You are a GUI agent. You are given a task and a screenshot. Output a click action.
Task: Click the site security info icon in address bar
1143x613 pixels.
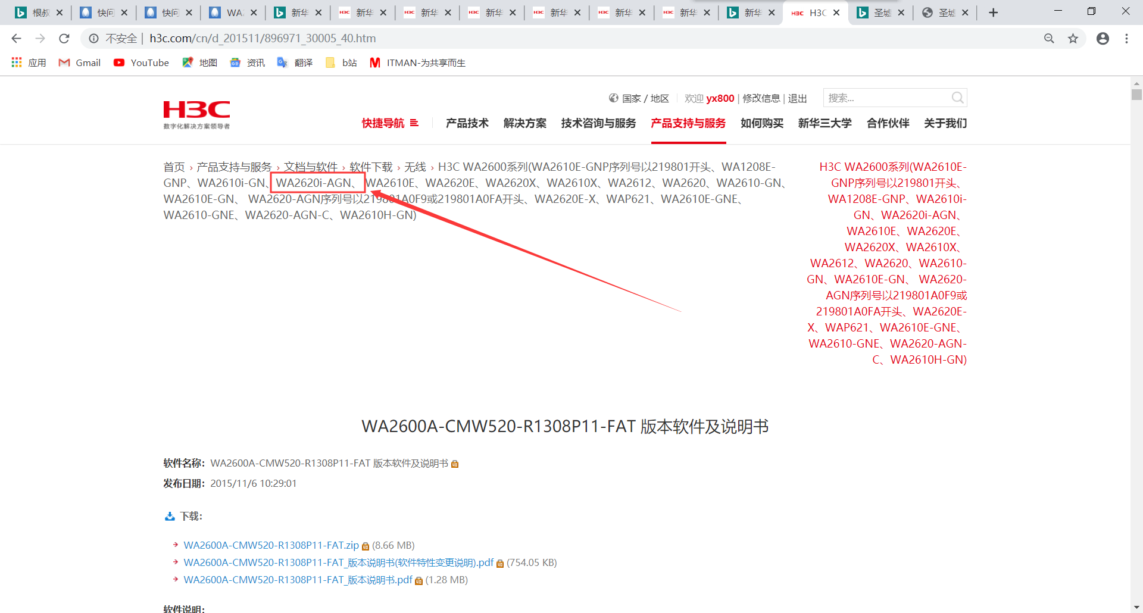[93, 39]
